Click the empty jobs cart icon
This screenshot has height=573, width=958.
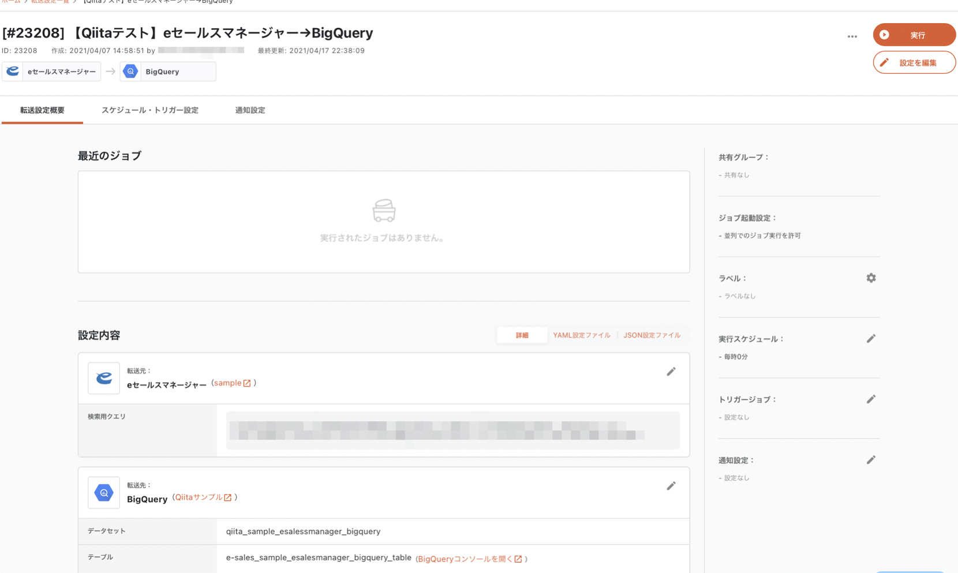[384, 211]
